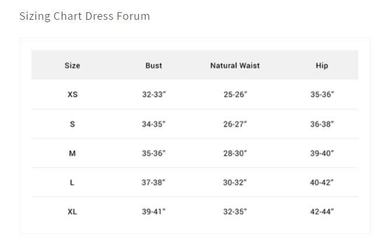Select the 34-35" bust measurement cell
390x246 pixels.
[154, 124]
